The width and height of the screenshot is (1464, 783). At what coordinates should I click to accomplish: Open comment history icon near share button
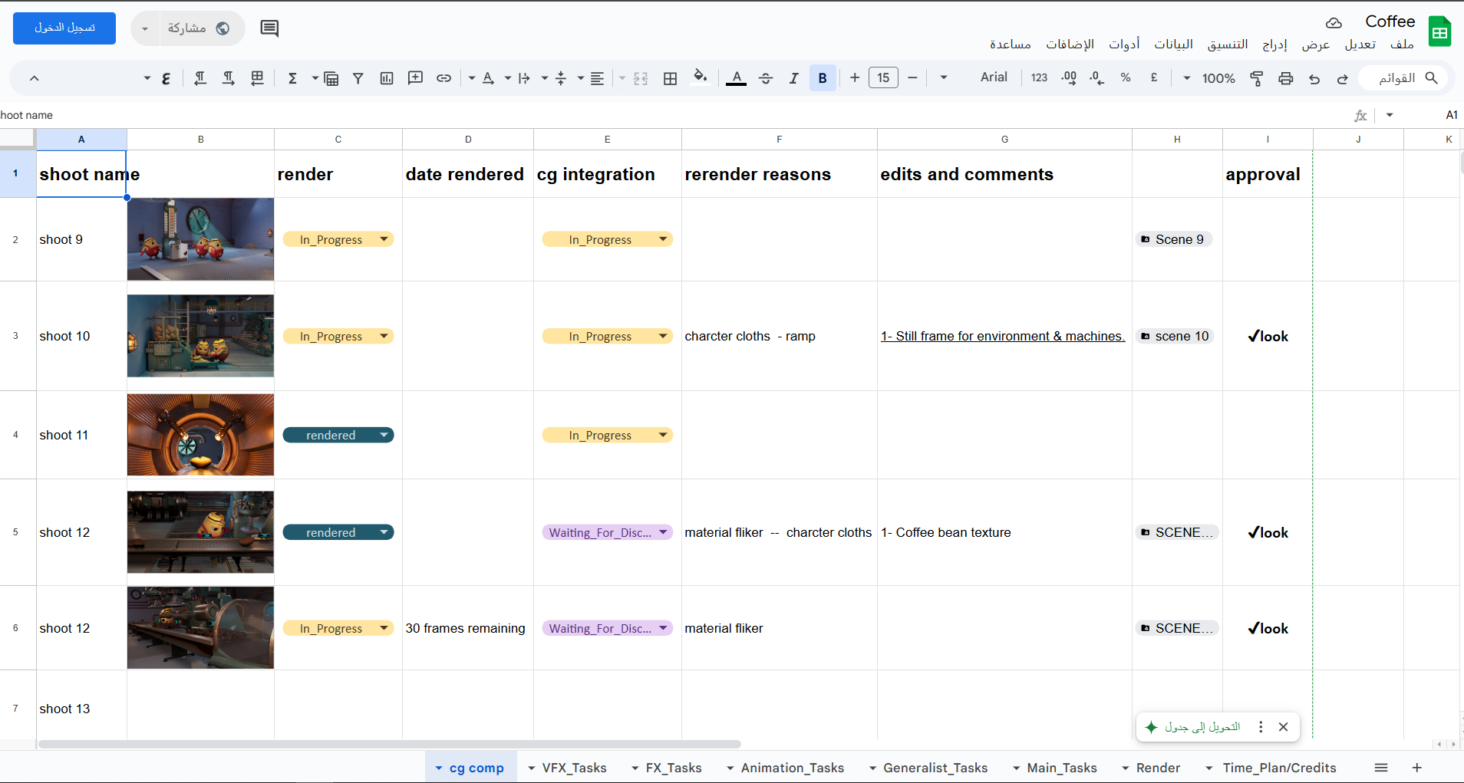(269, 28)
